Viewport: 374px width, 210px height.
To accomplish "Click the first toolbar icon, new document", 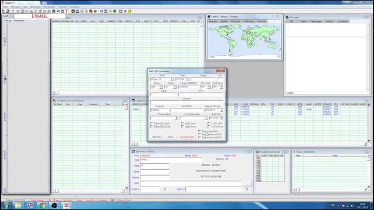I will (4, 11).
